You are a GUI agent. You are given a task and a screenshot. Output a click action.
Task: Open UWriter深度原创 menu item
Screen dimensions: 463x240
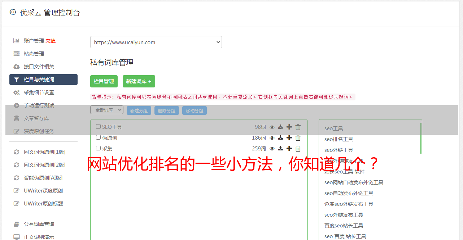coord(43,191)
